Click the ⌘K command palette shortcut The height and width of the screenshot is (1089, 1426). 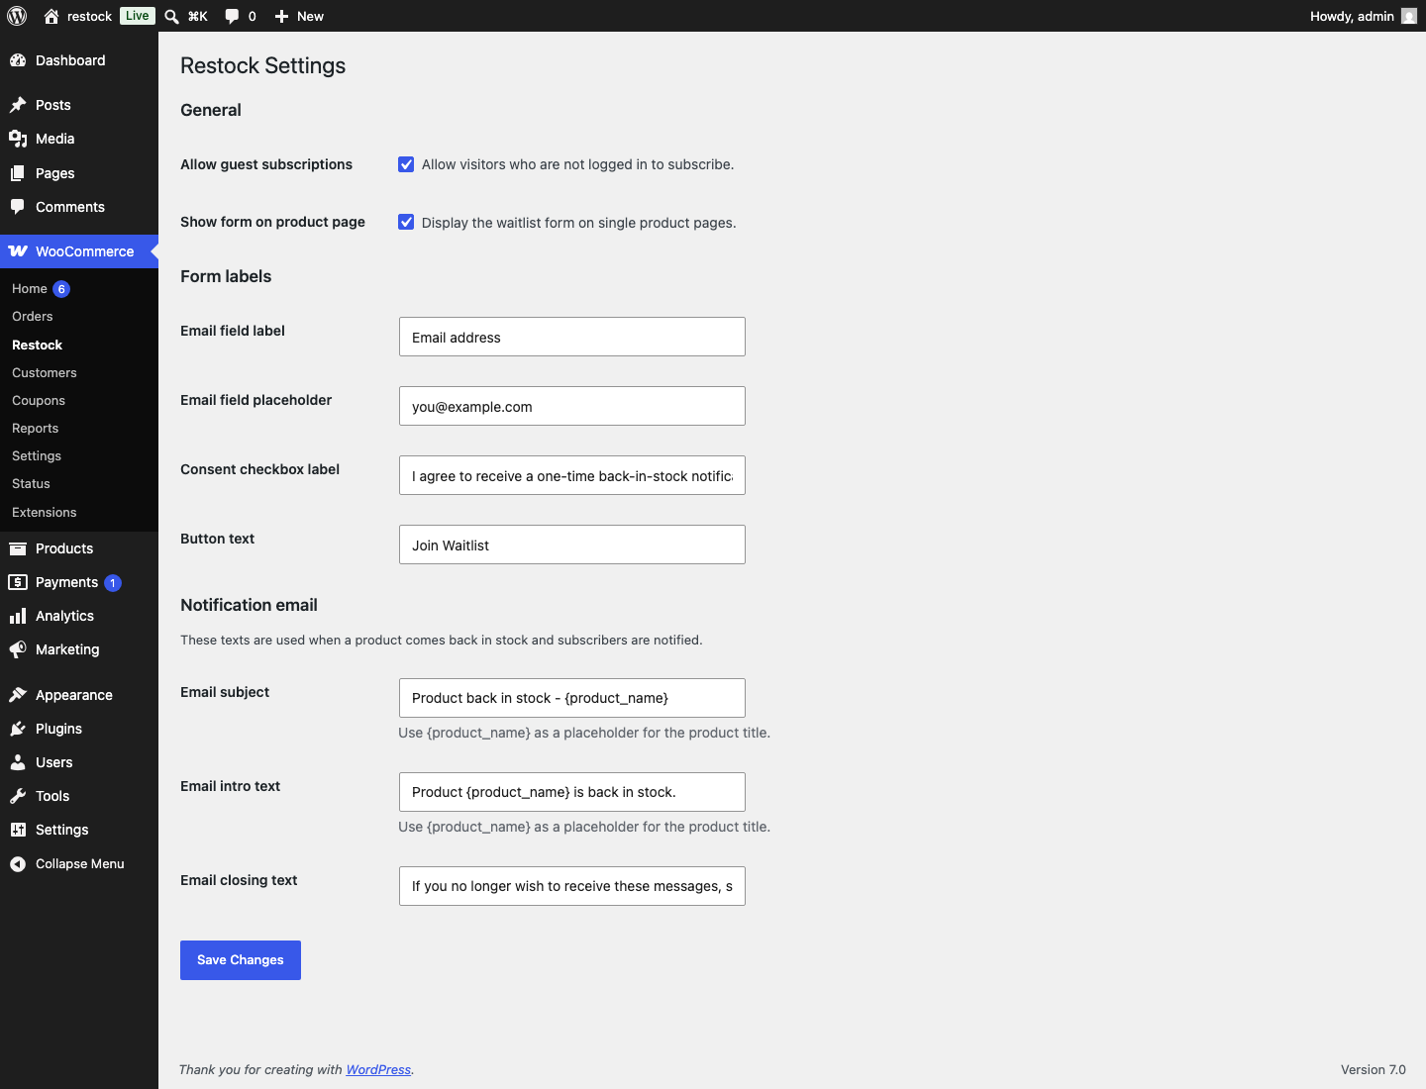point(197,16)
